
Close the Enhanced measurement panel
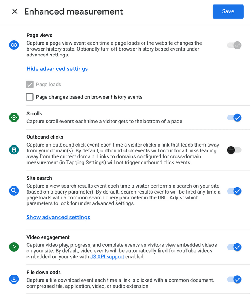point(15,11)
